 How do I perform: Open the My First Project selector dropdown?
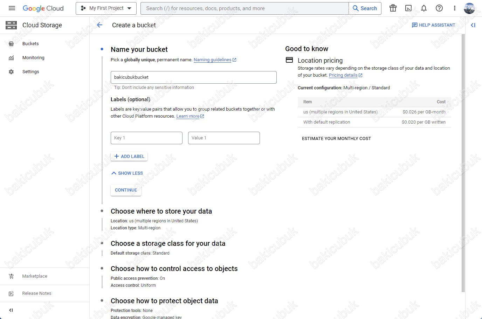pos(106,8)
